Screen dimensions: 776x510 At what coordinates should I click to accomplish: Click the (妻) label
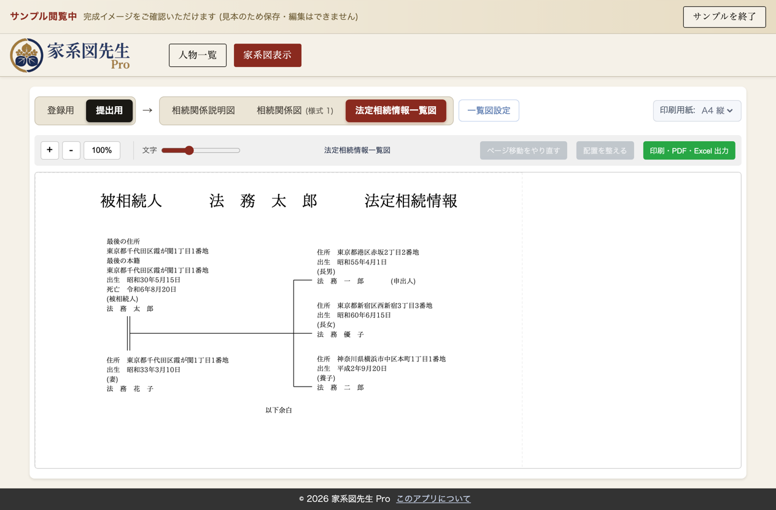point(112,380)
